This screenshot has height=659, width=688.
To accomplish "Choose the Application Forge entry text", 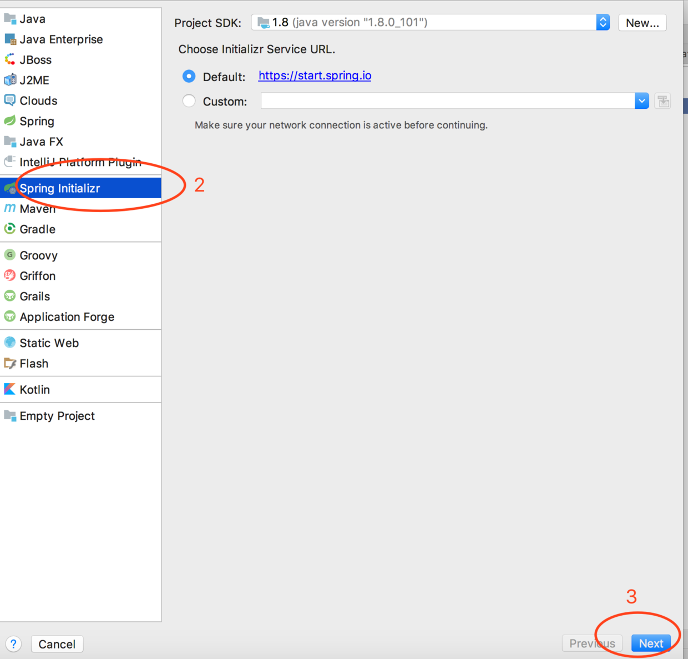I will (x=67, y=317).
